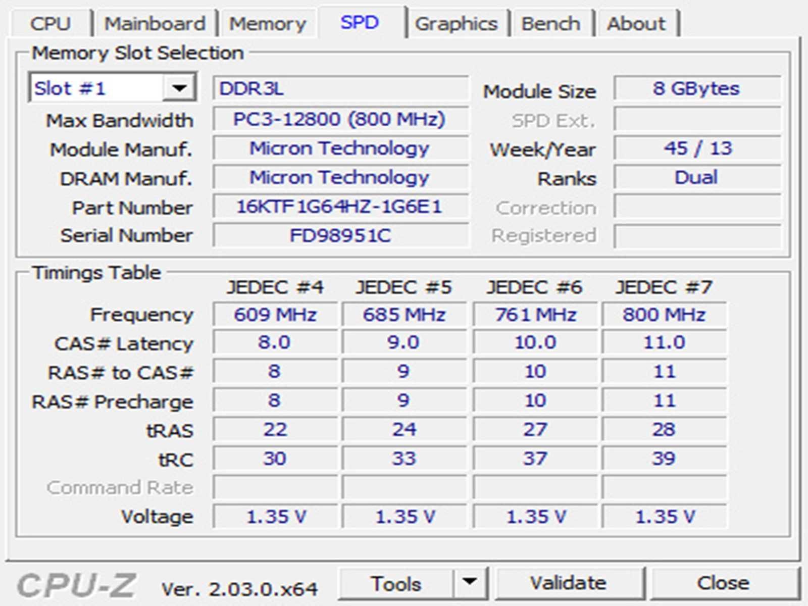Click tRAS value 27

click(x=535, y=430)
